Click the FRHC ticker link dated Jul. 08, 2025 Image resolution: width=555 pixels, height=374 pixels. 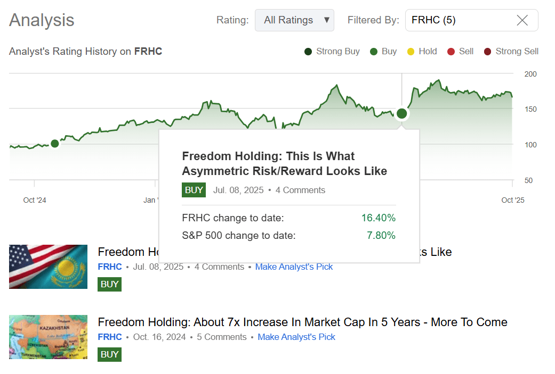[110, 267]
